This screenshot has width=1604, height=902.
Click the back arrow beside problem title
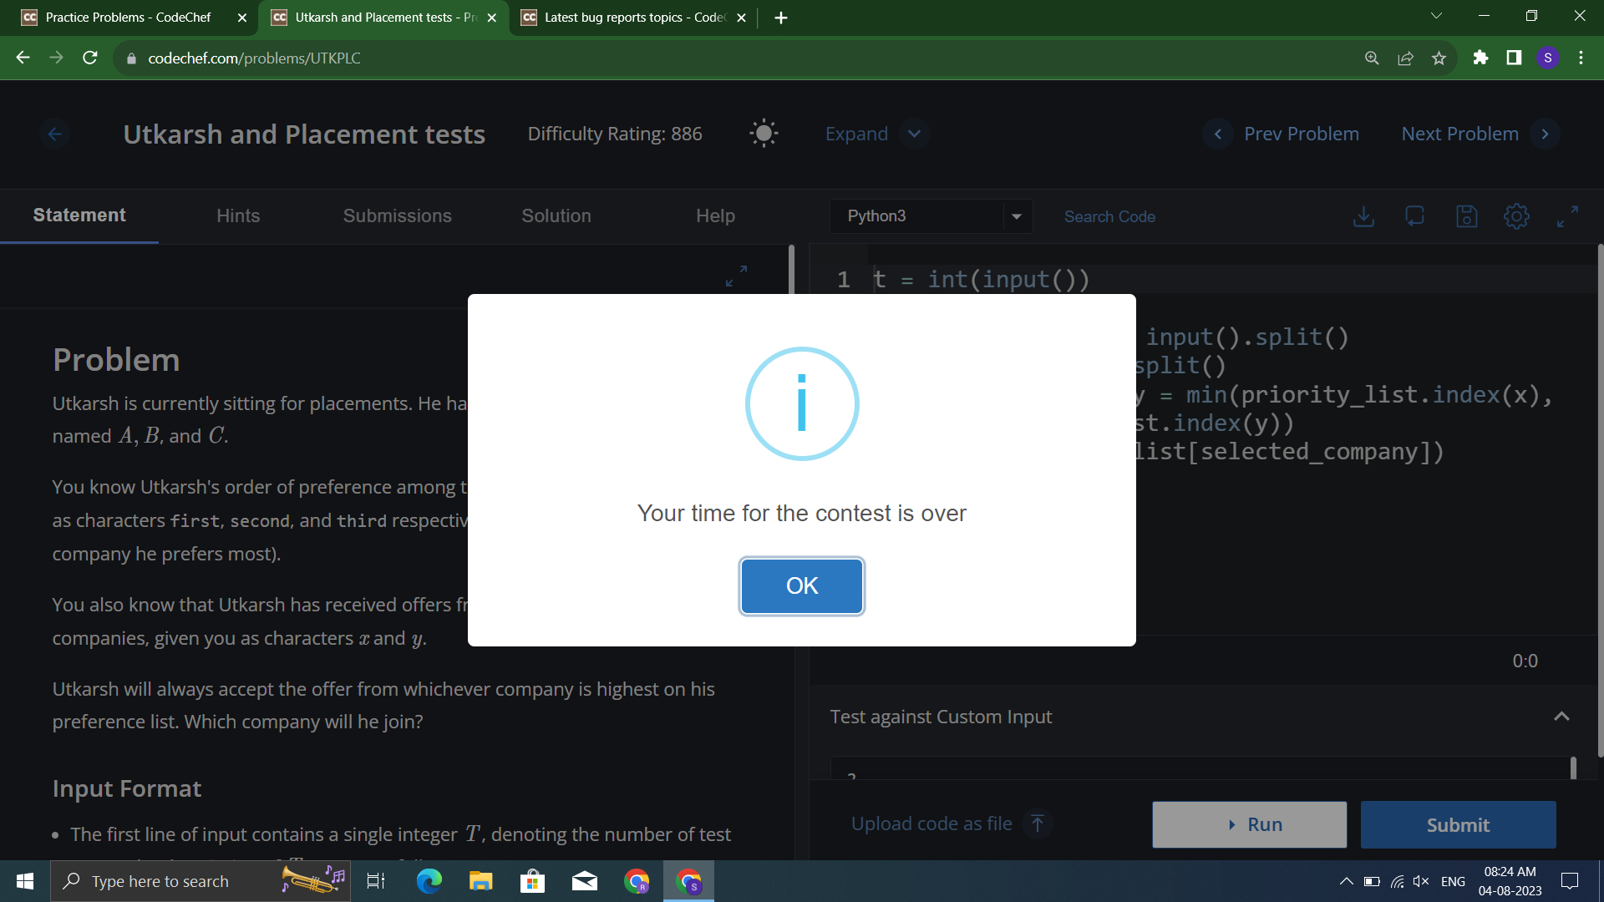click(x=55, y=134)
